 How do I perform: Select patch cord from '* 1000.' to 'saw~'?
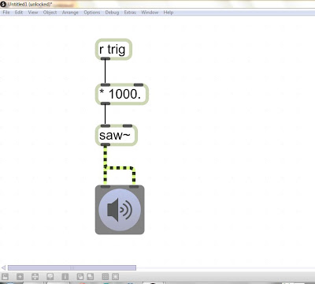coord(106,114)
